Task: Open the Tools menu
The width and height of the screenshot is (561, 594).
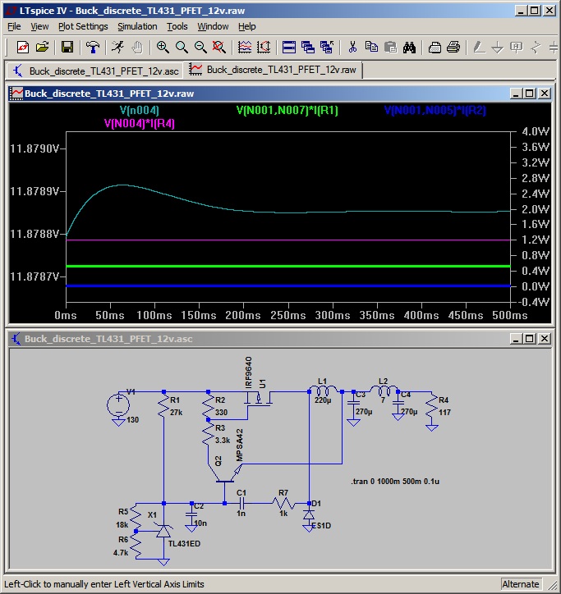Action: (x=177, y=26)
